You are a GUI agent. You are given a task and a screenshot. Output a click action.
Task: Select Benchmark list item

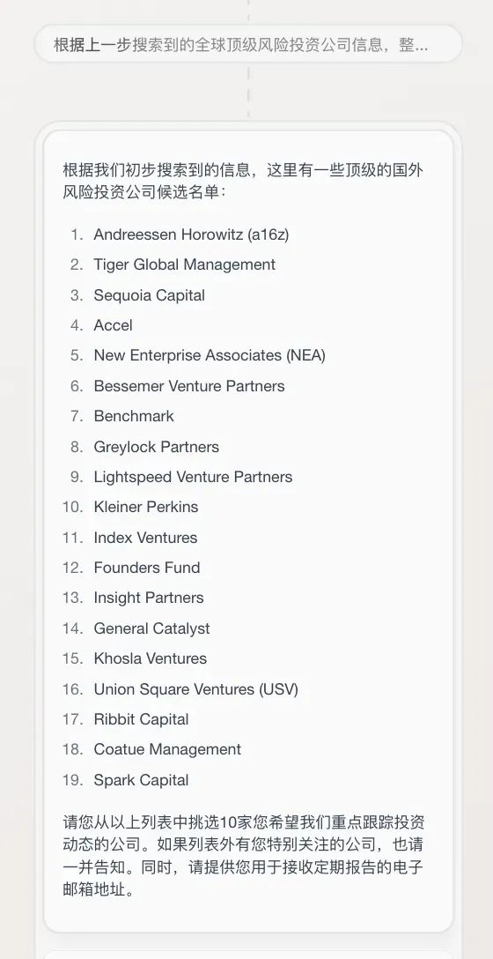point(134,416)
